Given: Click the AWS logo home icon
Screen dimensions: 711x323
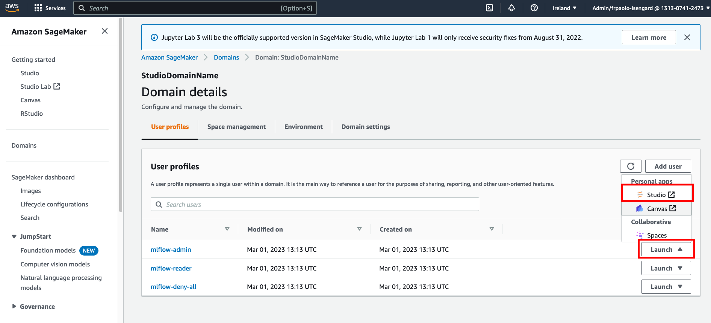Looking at the screenshot, I should coord(12,8).
